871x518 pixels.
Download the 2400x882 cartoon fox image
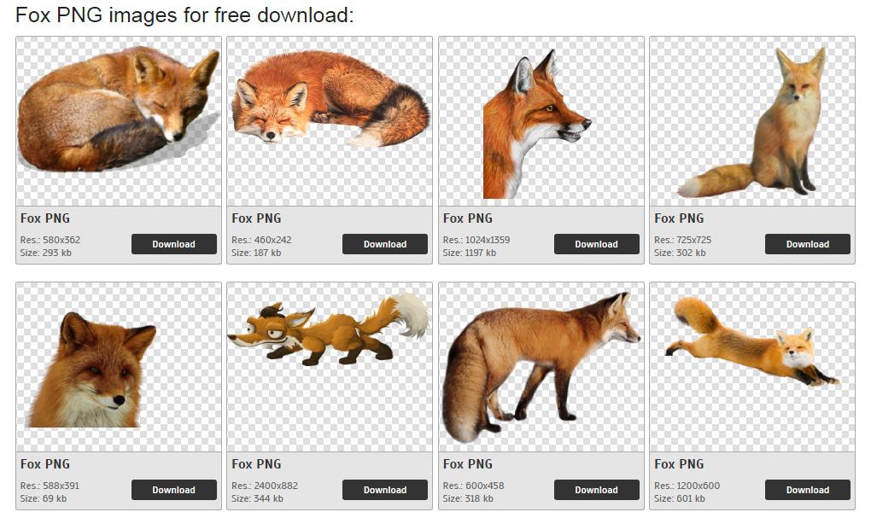pyautogui.click(x=385, y=490)
